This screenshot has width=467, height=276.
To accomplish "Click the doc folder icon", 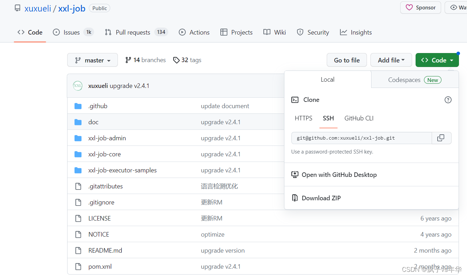I will click(78, 122).
